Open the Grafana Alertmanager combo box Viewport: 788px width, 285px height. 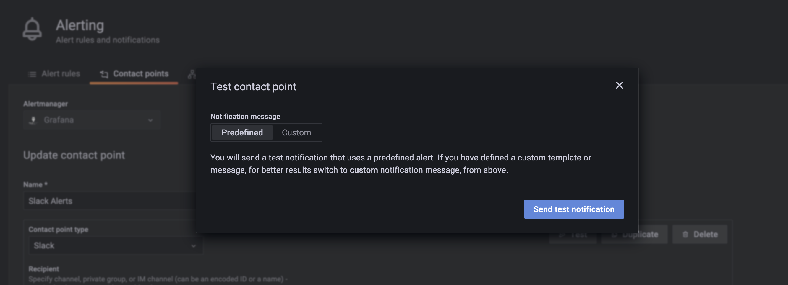92,120
